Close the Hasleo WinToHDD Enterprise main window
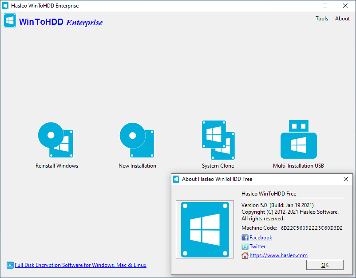The image size is (356, 278). pos(345,6)
